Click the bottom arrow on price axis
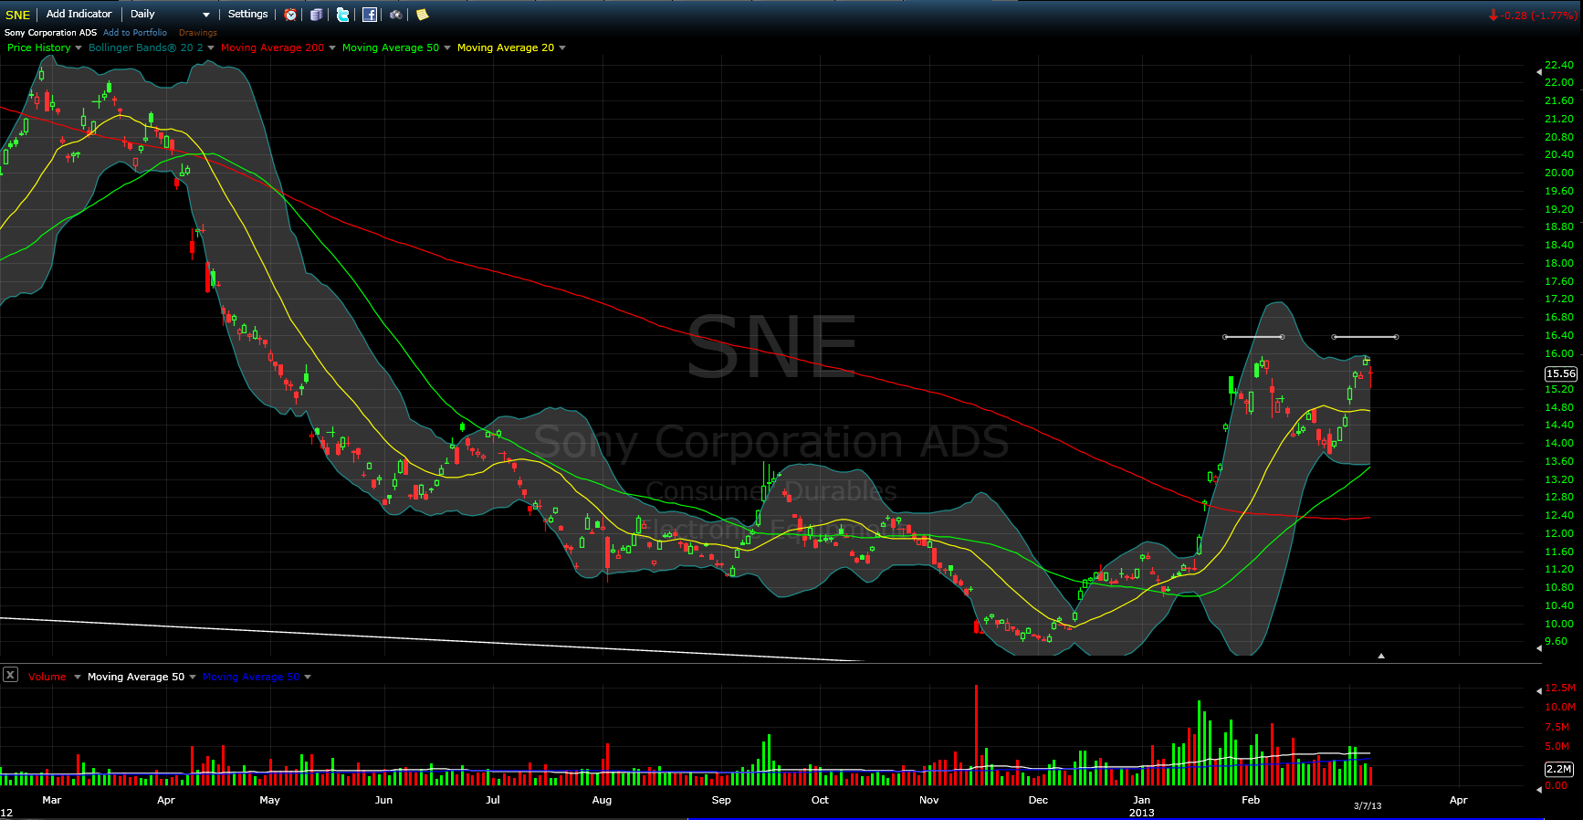 [1539, 647]
